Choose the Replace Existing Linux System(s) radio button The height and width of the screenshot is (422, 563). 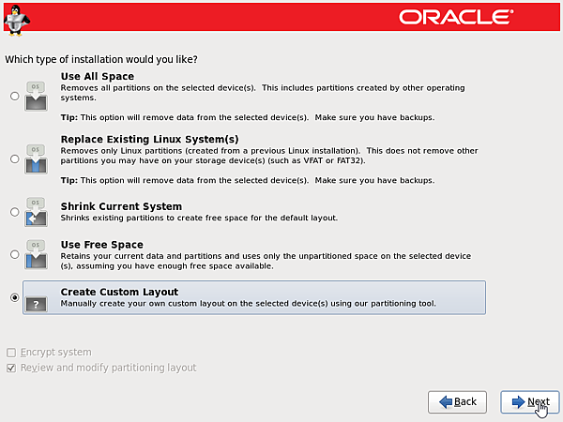point(13,159)
